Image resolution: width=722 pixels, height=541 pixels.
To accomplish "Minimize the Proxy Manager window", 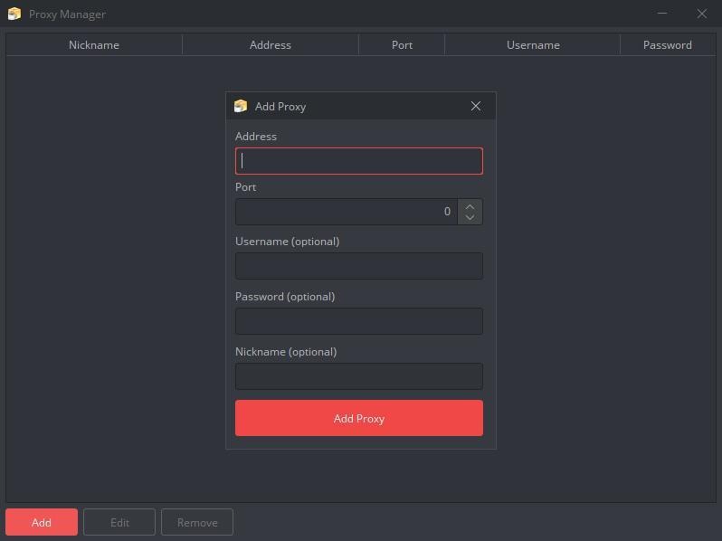I will pos(664,14).
